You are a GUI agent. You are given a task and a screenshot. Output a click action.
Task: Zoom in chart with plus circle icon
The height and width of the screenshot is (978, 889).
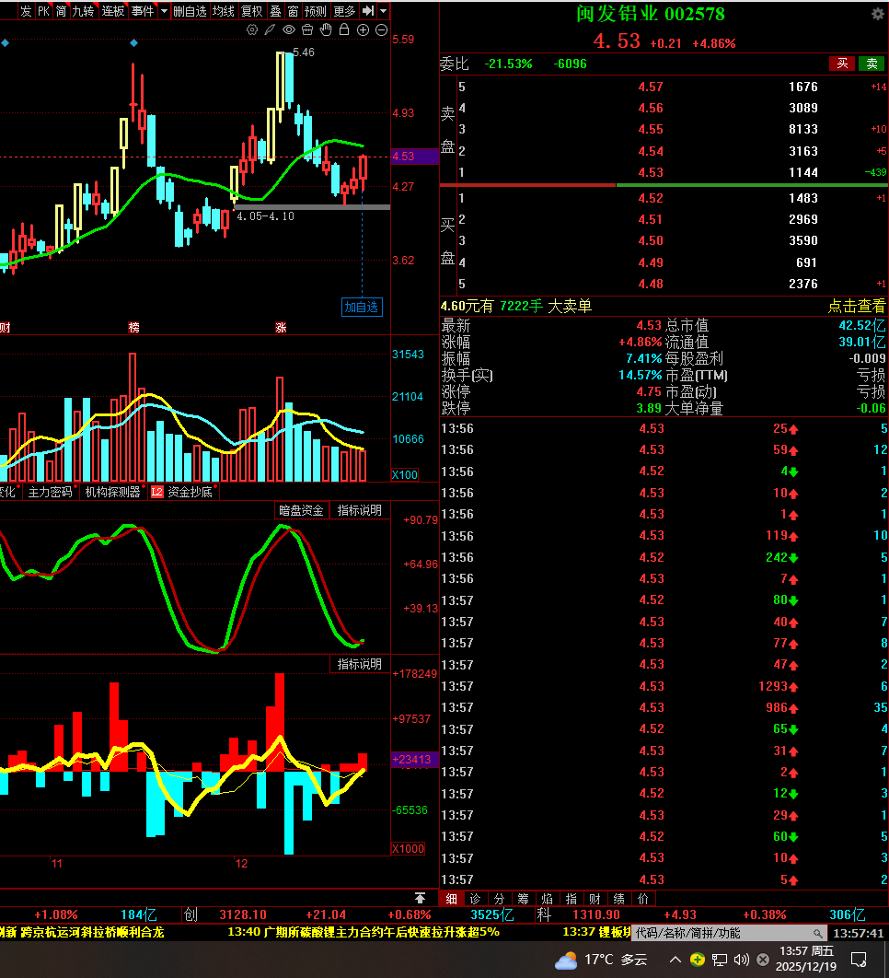pyautogui.click(x=363, y=29)
